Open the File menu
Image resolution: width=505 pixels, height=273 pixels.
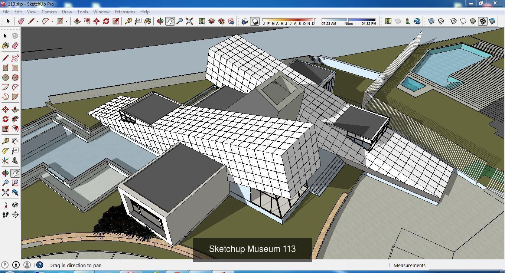(x=6, y=12)
